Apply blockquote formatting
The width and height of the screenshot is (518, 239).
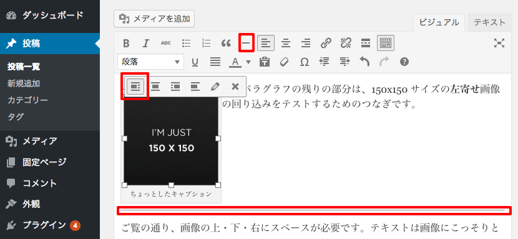(x=226, y=43)
